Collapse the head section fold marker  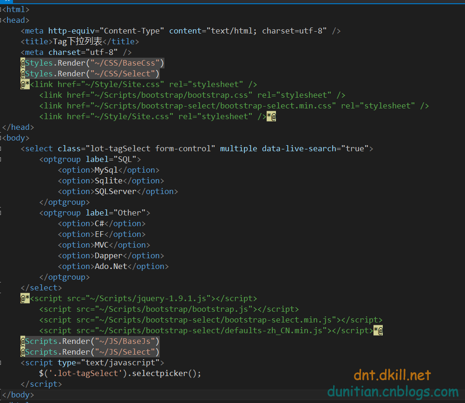[x=0, y=20]
